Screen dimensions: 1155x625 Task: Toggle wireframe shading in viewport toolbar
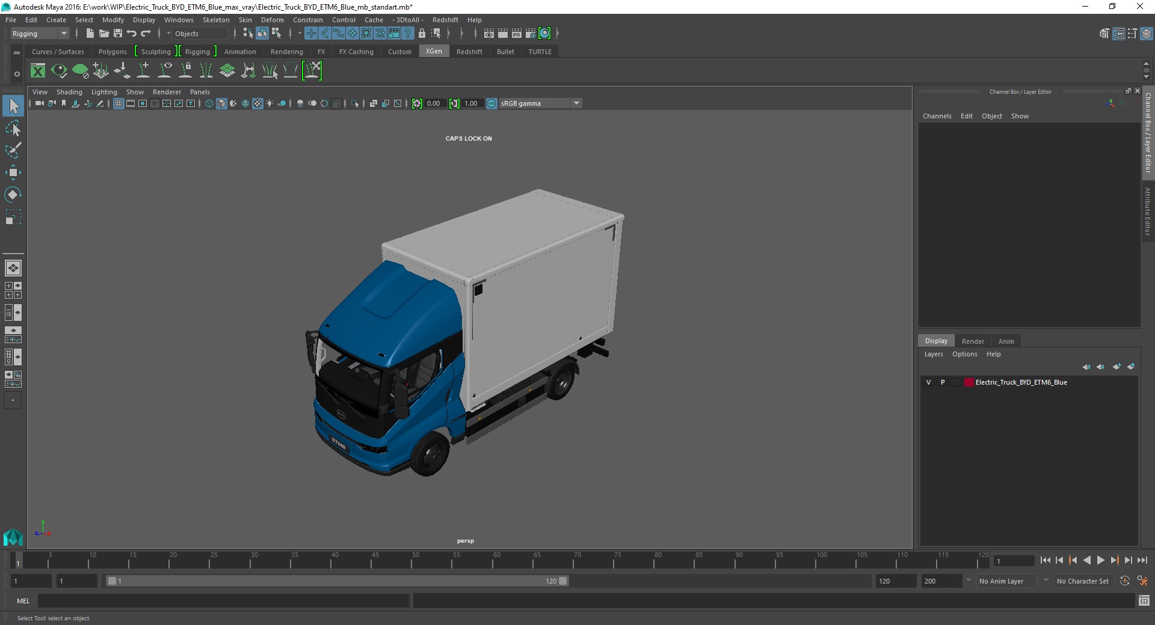(209, 103)
